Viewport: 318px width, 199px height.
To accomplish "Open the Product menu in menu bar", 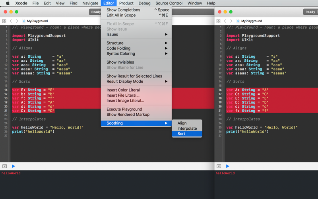I will point(126,3).
